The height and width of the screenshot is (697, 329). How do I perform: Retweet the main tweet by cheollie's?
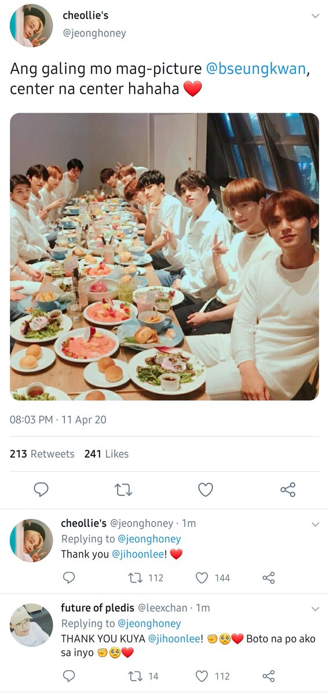[x=123, y=490]
